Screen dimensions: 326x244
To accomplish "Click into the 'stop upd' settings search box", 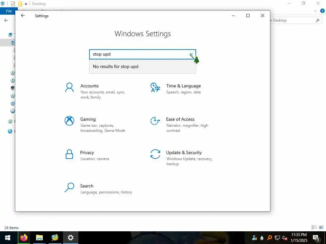I will 142,54.
